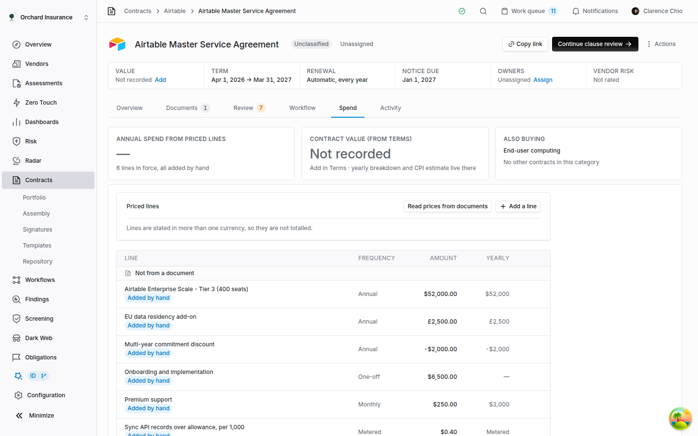Click the $3,000 yearly value
Viewport: 698px width, 436px height.
pyautogui.click(x=499, y=405)
